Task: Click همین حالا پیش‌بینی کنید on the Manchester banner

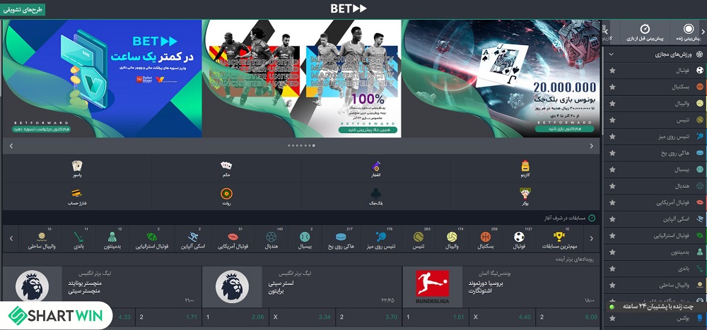Action: click(368, 130)
